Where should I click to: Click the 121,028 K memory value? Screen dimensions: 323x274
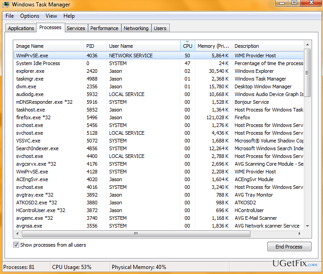218,117
